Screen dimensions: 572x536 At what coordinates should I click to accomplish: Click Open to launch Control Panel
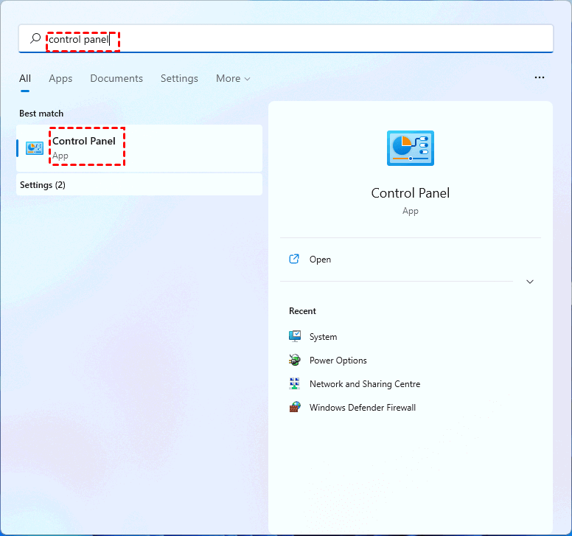tap(320, 260)
